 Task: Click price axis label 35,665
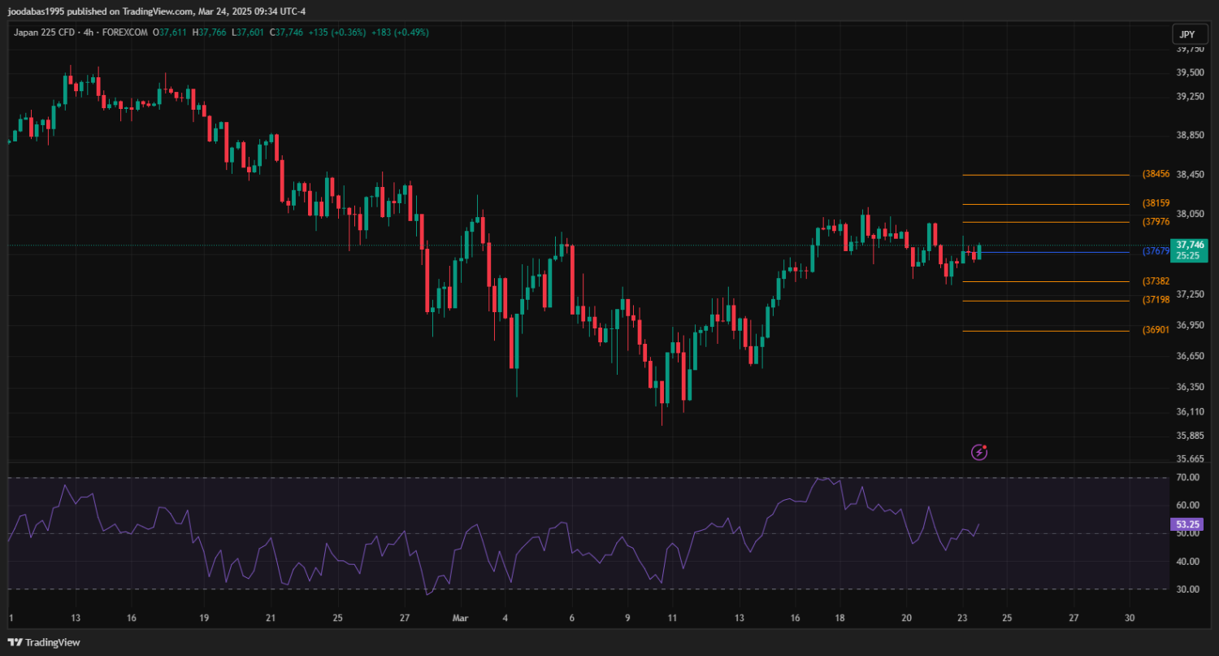1190,459
